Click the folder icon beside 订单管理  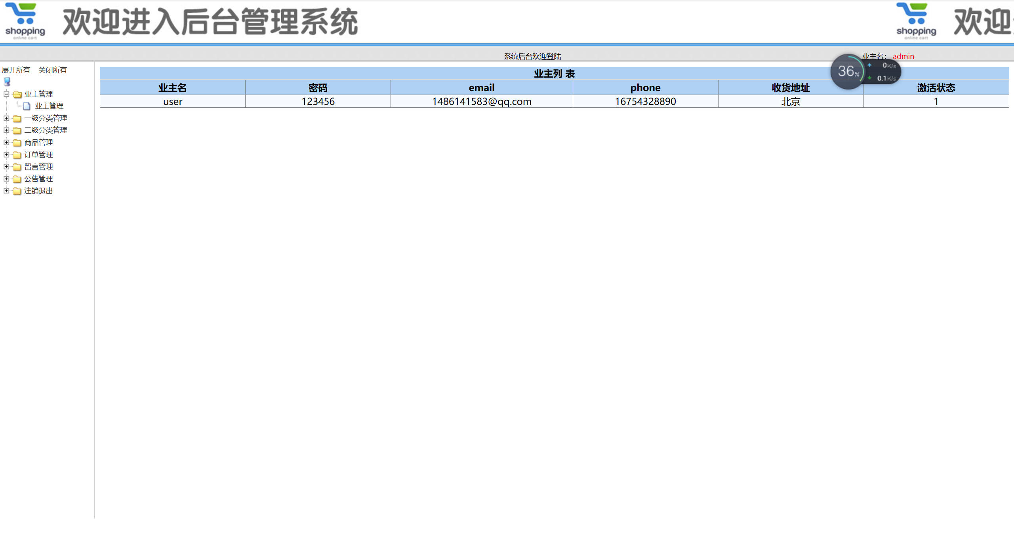[17, 154]
